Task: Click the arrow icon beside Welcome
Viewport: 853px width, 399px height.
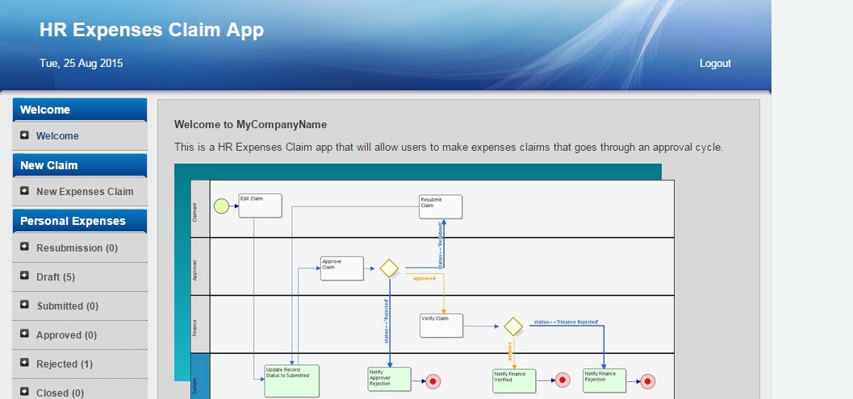Action: tap(24, 135)
